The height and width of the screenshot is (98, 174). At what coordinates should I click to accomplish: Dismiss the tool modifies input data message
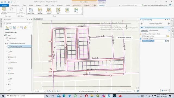click(169, 27)
